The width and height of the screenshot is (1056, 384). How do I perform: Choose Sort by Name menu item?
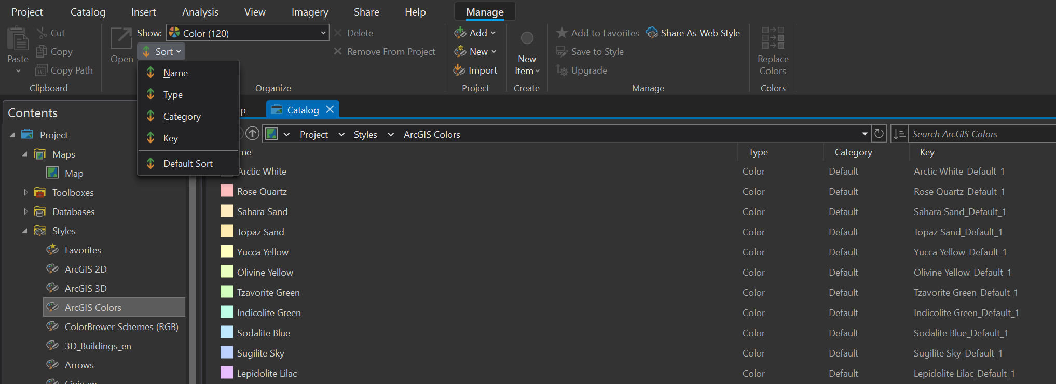point(188,73)
